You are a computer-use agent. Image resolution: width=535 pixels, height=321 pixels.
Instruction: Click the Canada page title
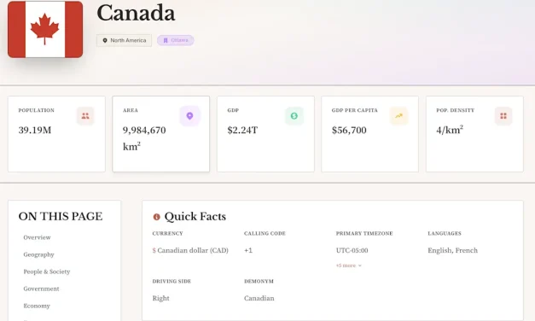(136, 13)
